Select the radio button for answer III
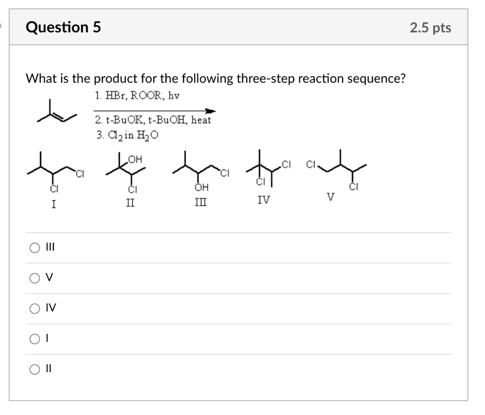485x415 pixels. tap(34, 248)
